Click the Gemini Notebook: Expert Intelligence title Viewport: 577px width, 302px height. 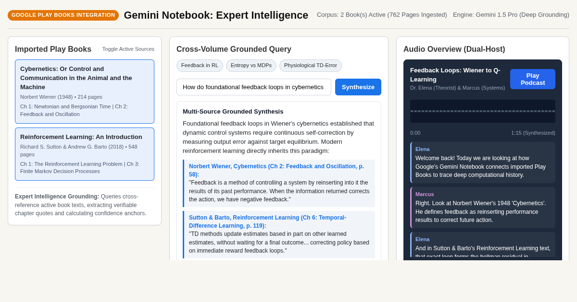click(216, 15)
